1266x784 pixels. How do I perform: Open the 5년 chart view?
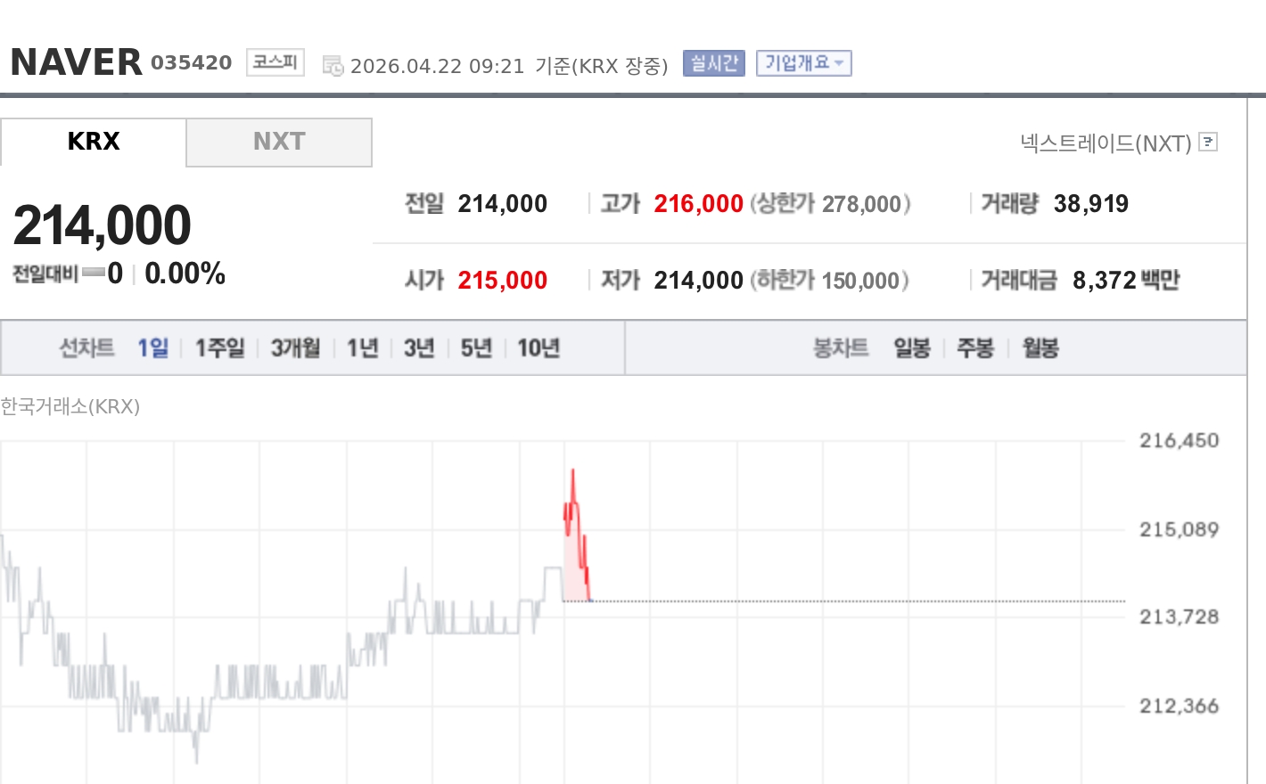point(476,348)
